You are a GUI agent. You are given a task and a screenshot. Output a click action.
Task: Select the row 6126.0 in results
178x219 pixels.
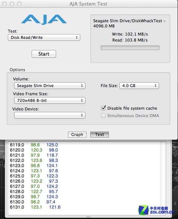click(x=34, y=181)
